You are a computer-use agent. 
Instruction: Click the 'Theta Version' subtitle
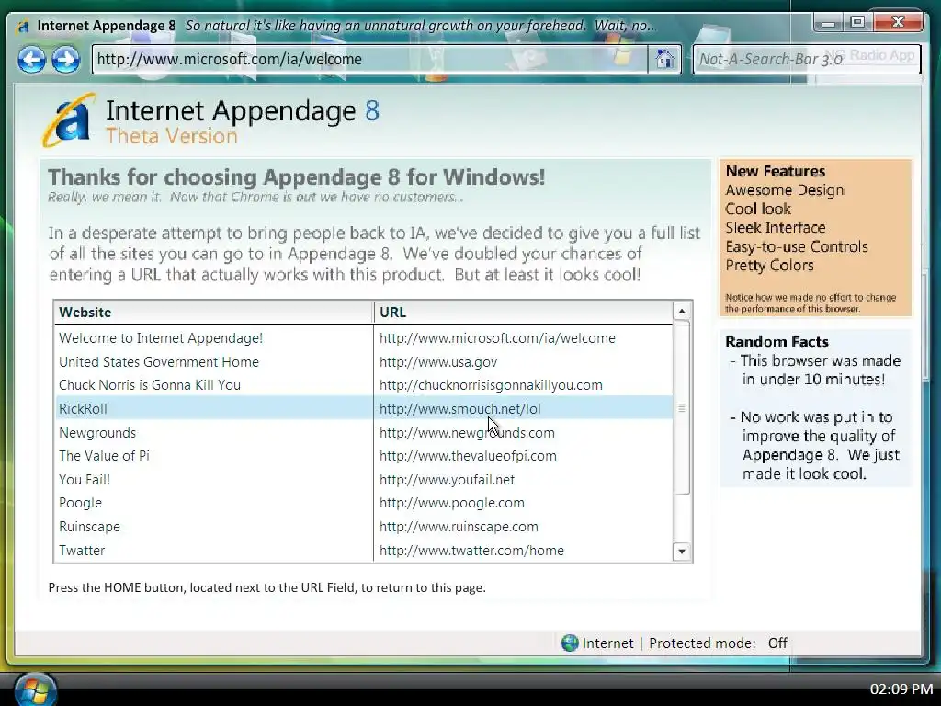click(x=172, y=136)
